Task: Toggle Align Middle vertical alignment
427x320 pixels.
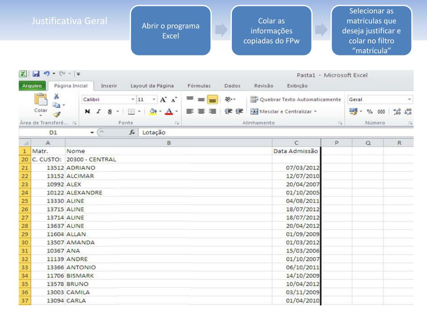Action: coord(201,99)
